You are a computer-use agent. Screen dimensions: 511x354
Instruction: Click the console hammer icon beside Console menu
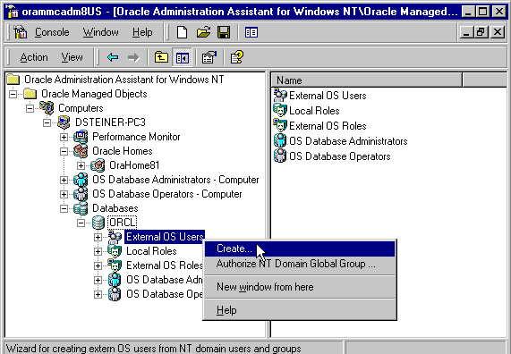tap(21, 32)
